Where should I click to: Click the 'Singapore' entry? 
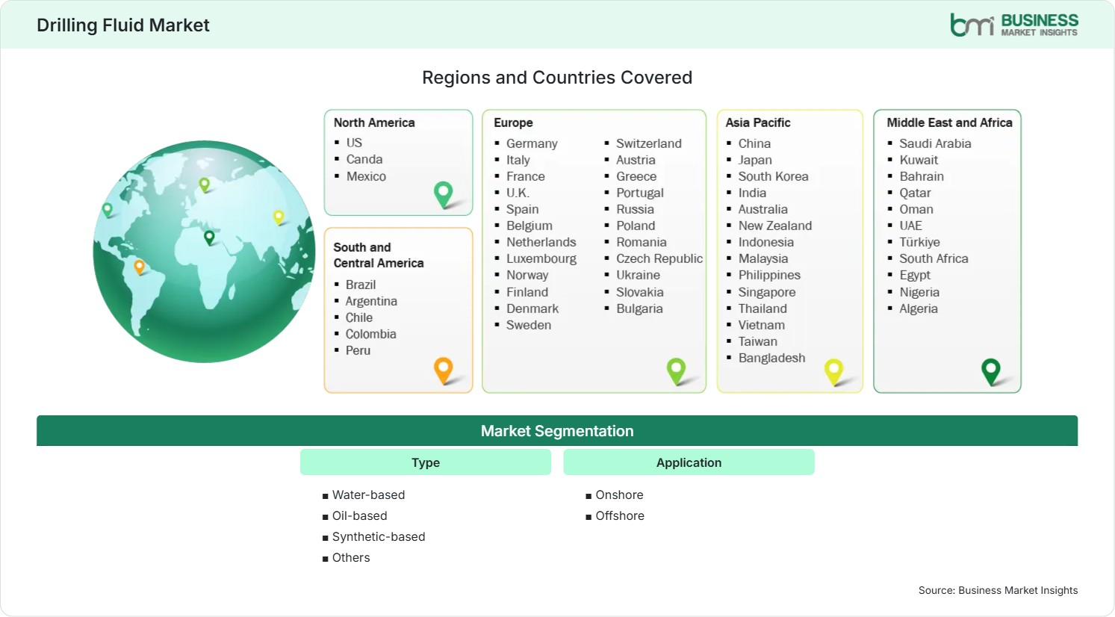point(767,292)
